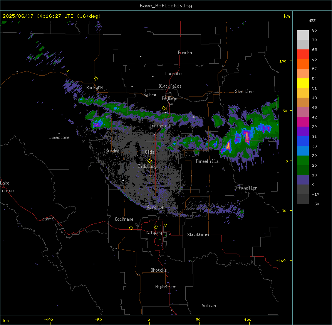Click the Stettler city label
Viewport: 332px width, 325px height.
244,91
